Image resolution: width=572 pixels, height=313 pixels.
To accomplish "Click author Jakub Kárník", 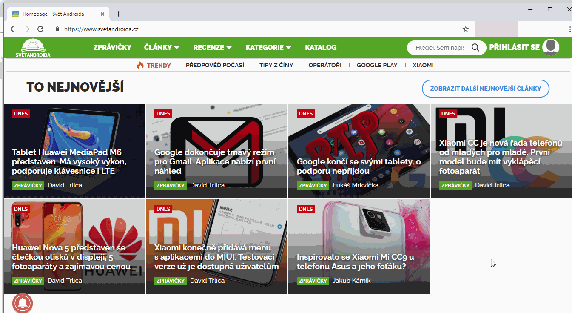I will click(x=352, y=281).
